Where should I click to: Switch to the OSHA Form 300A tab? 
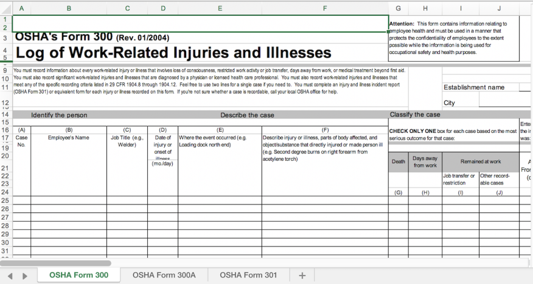164,276
